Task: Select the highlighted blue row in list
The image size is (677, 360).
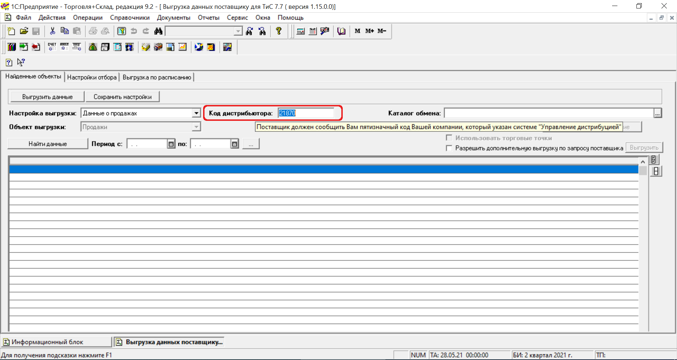Action: (x=323, y=169)
